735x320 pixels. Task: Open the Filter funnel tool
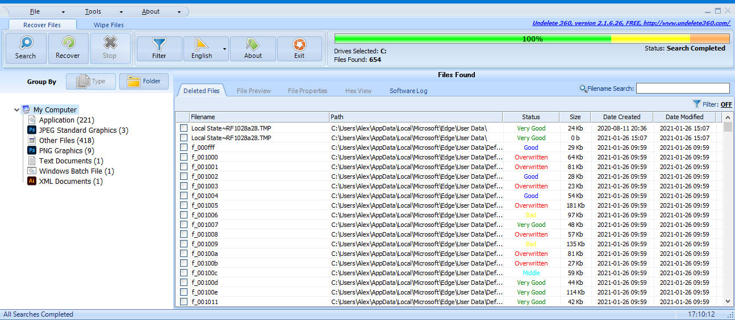[x=160, y=49]
